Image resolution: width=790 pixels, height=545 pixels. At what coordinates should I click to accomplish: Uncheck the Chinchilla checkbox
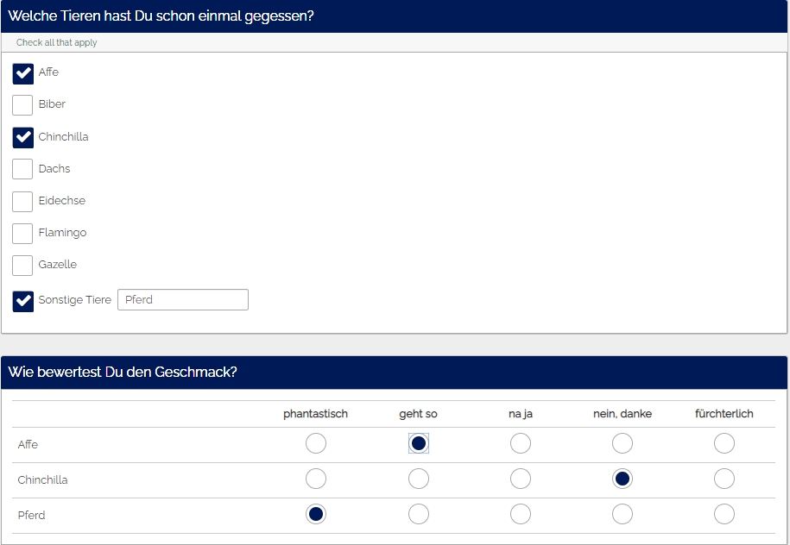click(x=23, y=138)
